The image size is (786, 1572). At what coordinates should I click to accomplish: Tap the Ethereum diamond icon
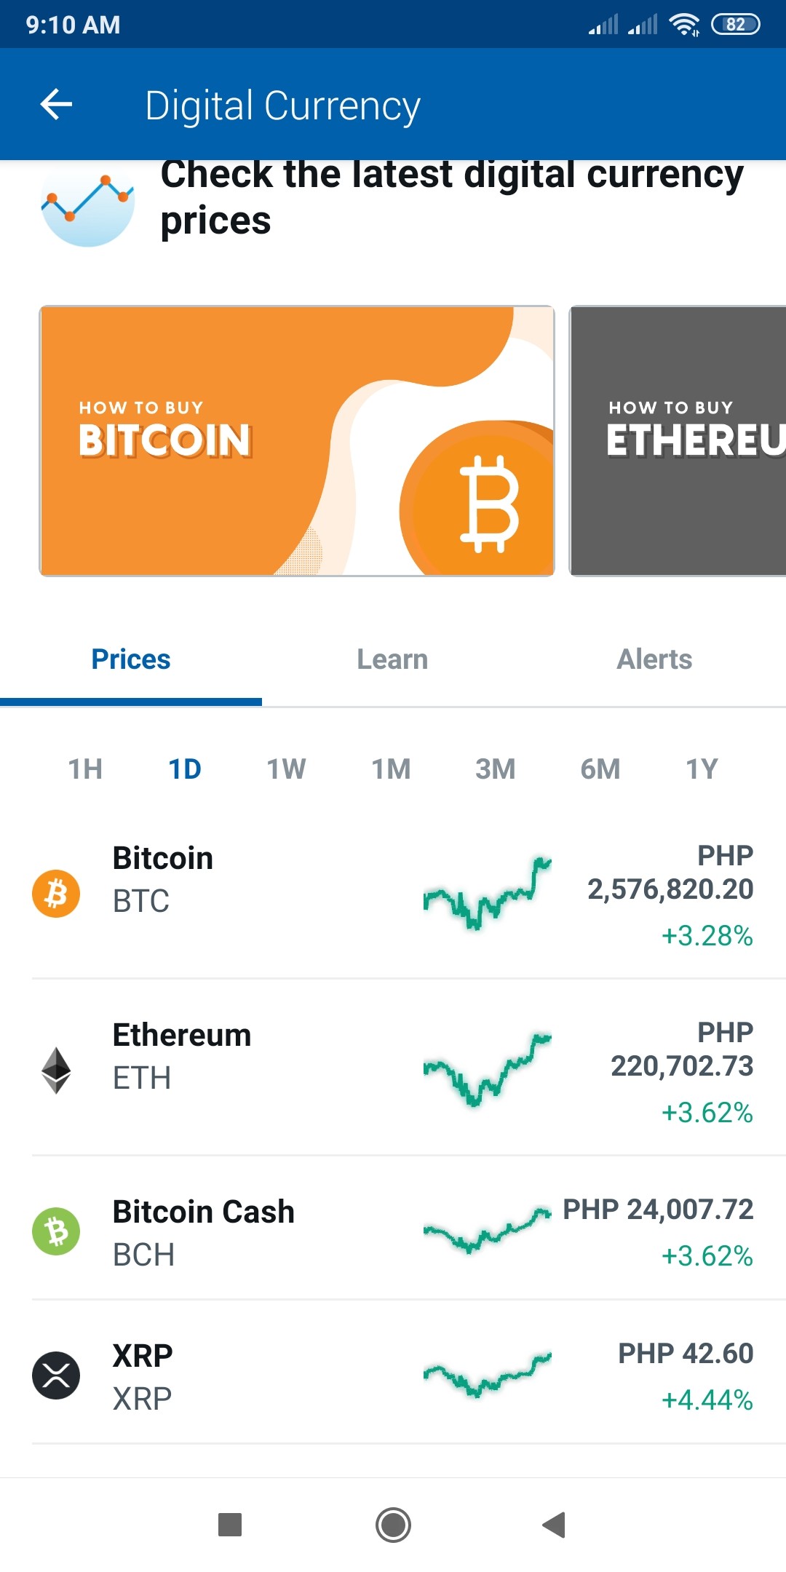(56, 1071)
